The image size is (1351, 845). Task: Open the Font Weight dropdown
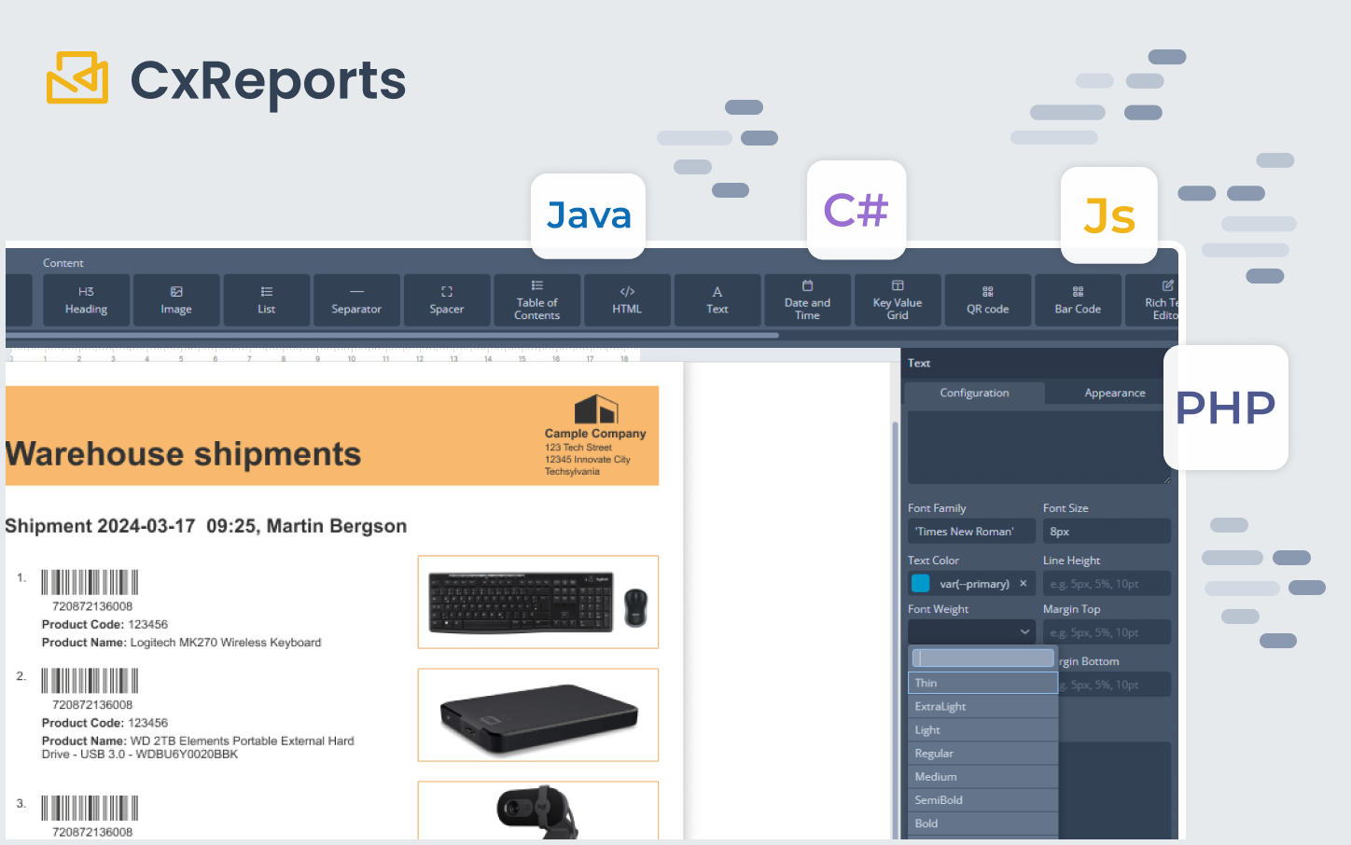coord(971,631)
